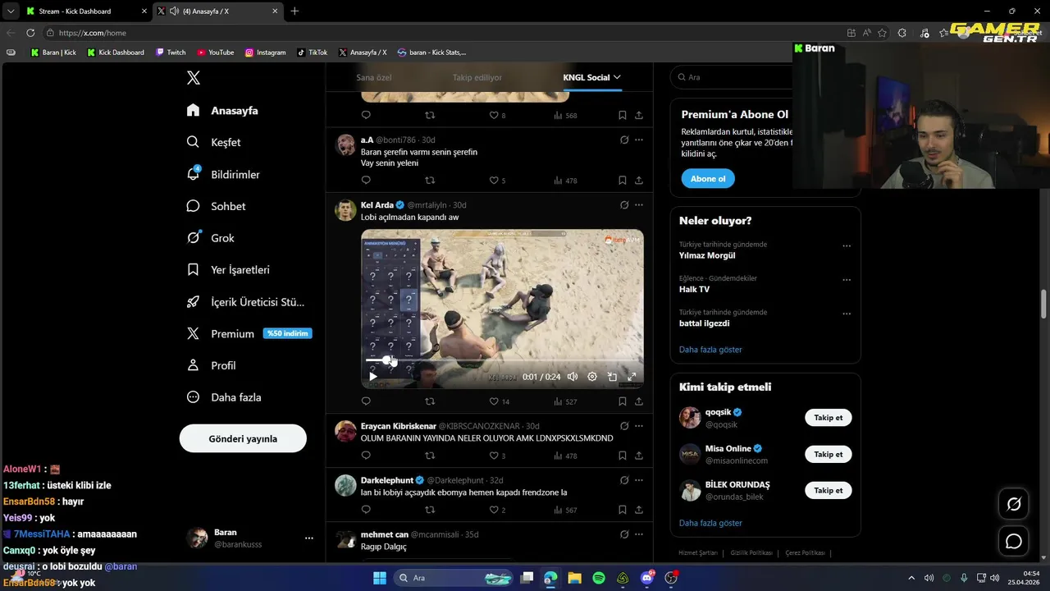
Task: Share the Kel Arda post
Action: pyautogui.click(x=639, y=401)
